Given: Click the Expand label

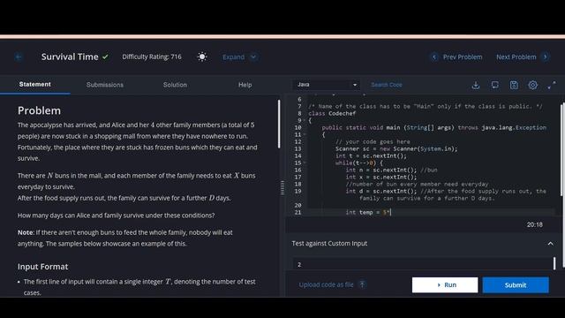Looking at the screenshot, I should (x=233, y=57).
